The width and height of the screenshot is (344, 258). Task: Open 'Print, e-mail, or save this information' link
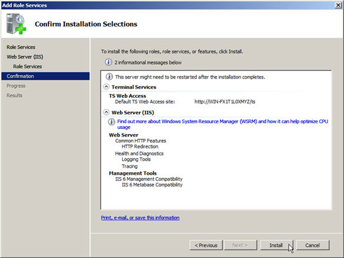[x=140, y=218]
